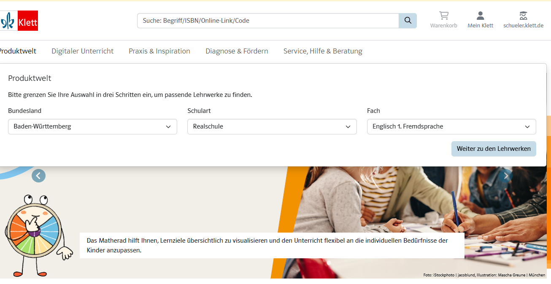Show previous slide with left carousel arrow
This screenshot has width=551, height=284.
[x=38, y=176]
